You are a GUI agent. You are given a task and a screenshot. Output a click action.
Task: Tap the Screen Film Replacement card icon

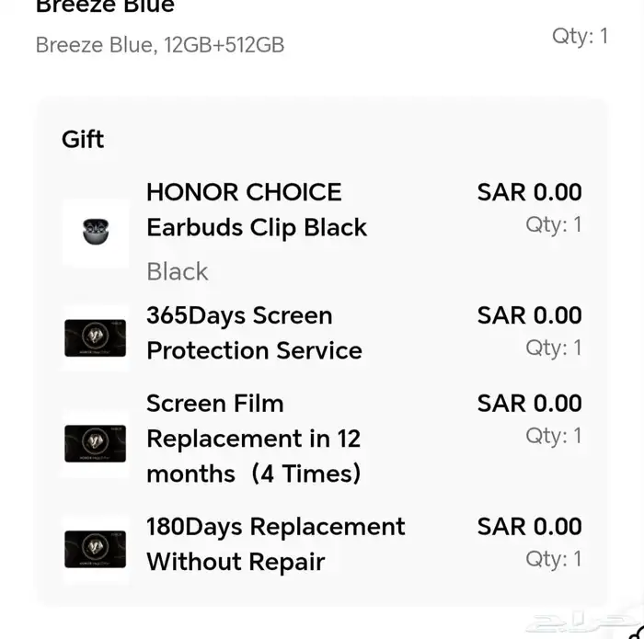(x=96, y=443)
